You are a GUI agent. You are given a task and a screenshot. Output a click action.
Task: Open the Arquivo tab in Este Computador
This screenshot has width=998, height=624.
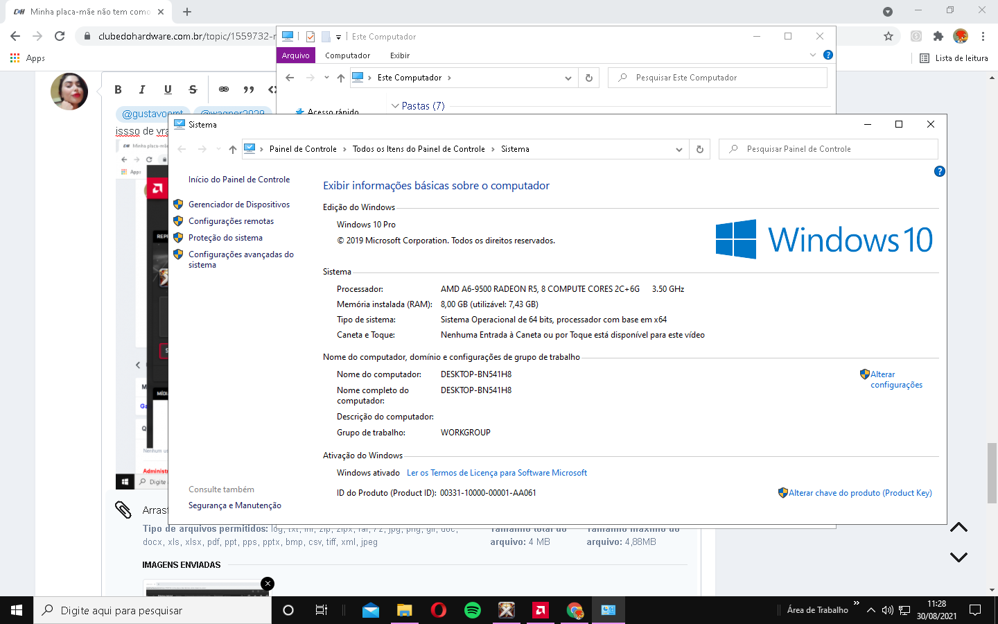[296, 55]
